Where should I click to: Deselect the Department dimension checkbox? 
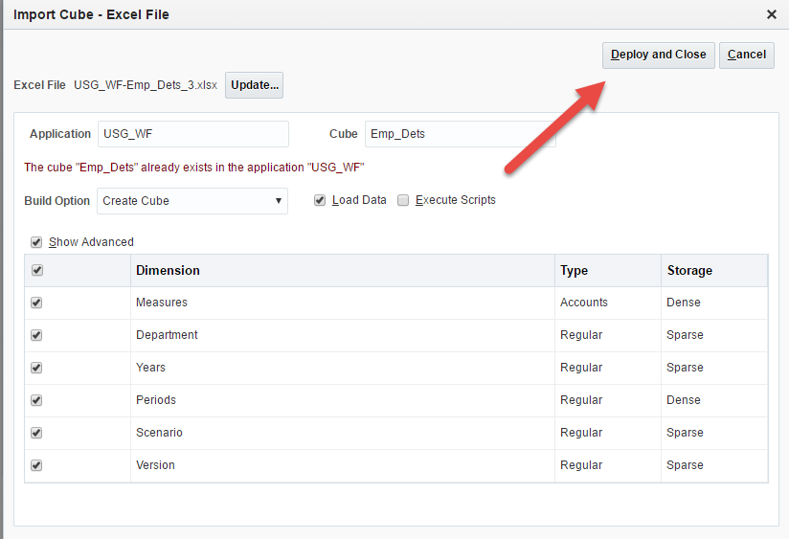[x=36, y=335]
